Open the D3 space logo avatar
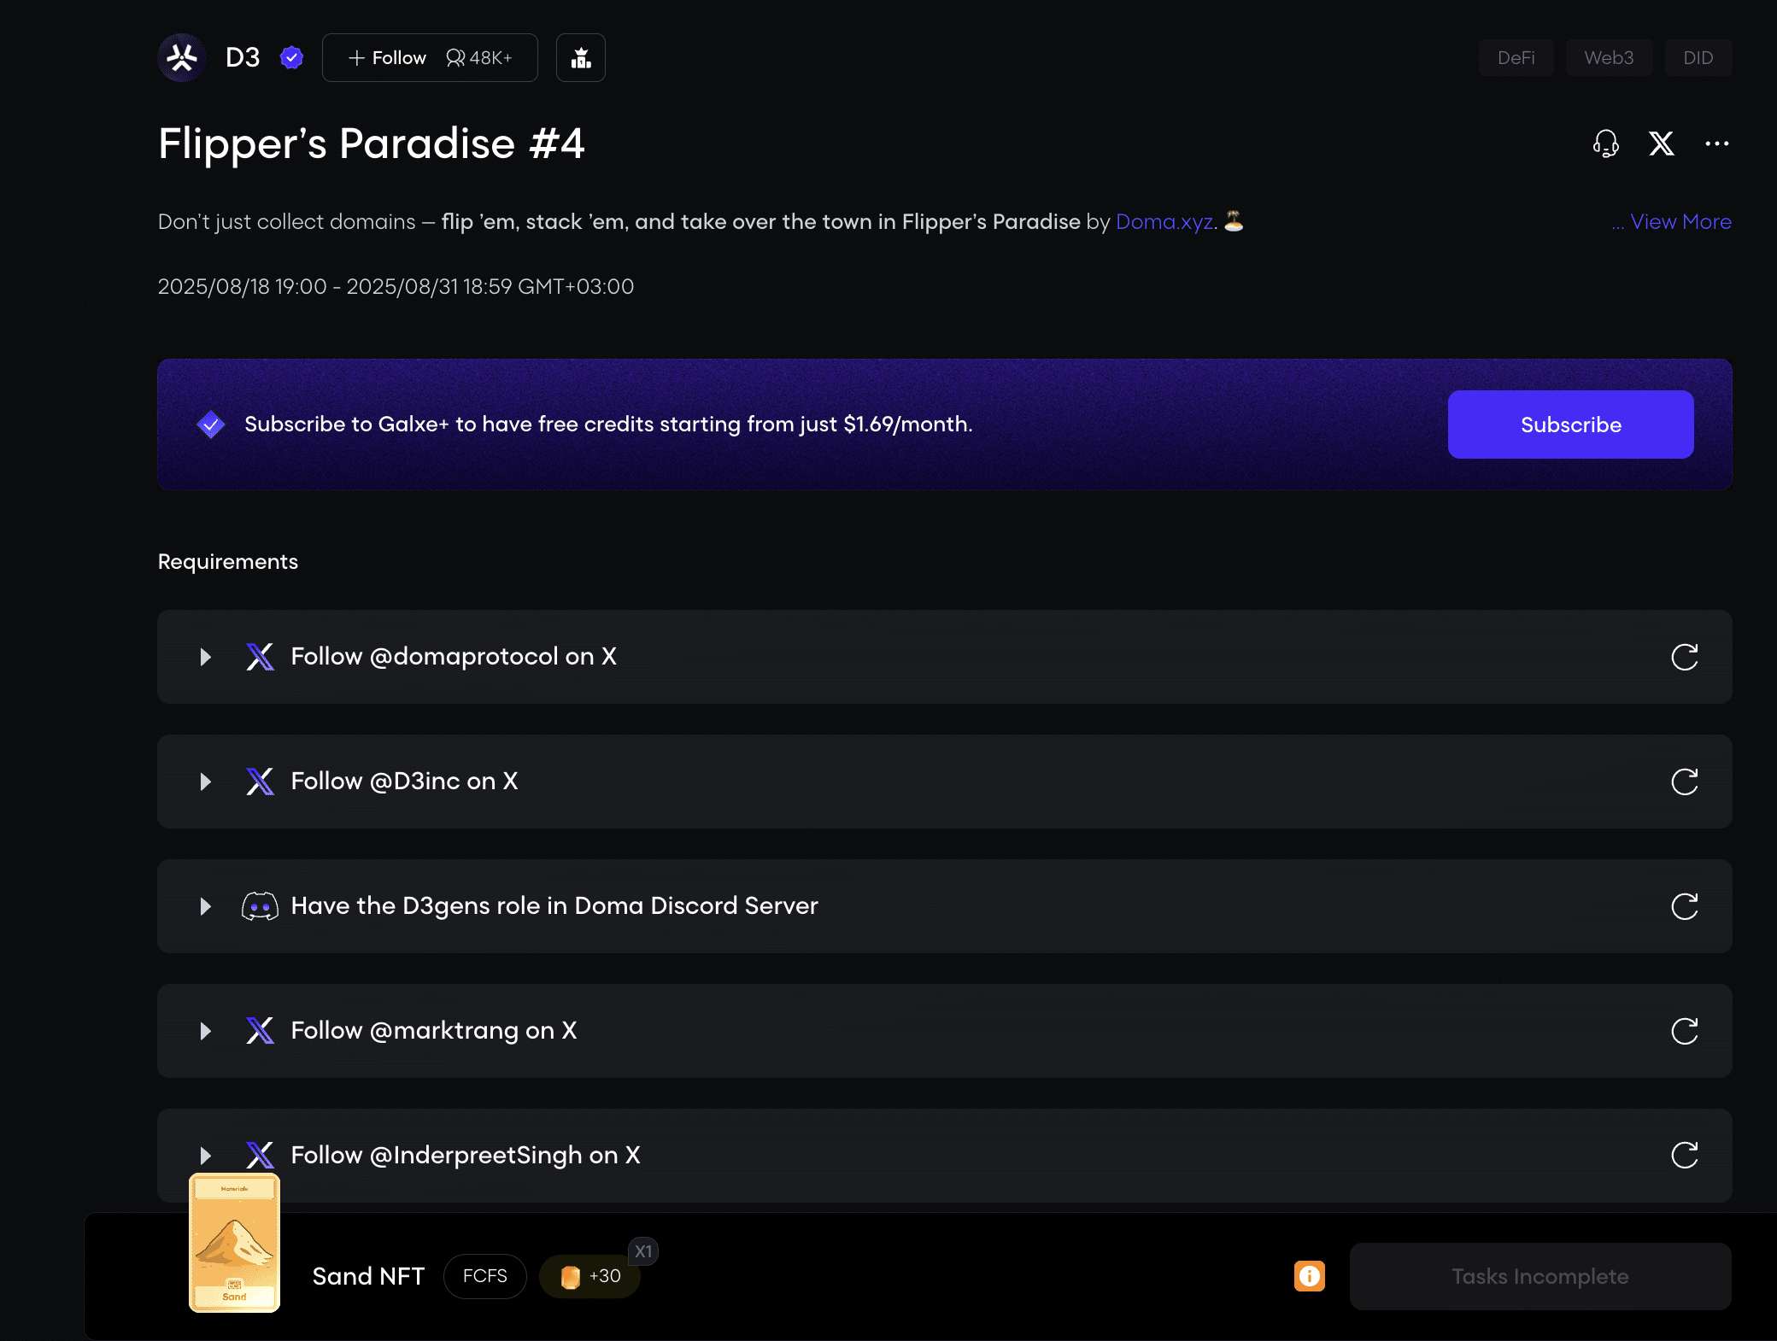Viewport: 1777px width, 1341px height. click(182, 57)
